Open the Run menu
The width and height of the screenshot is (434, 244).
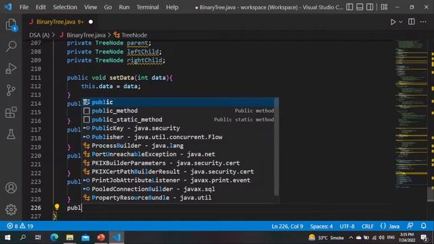point(124,7)
